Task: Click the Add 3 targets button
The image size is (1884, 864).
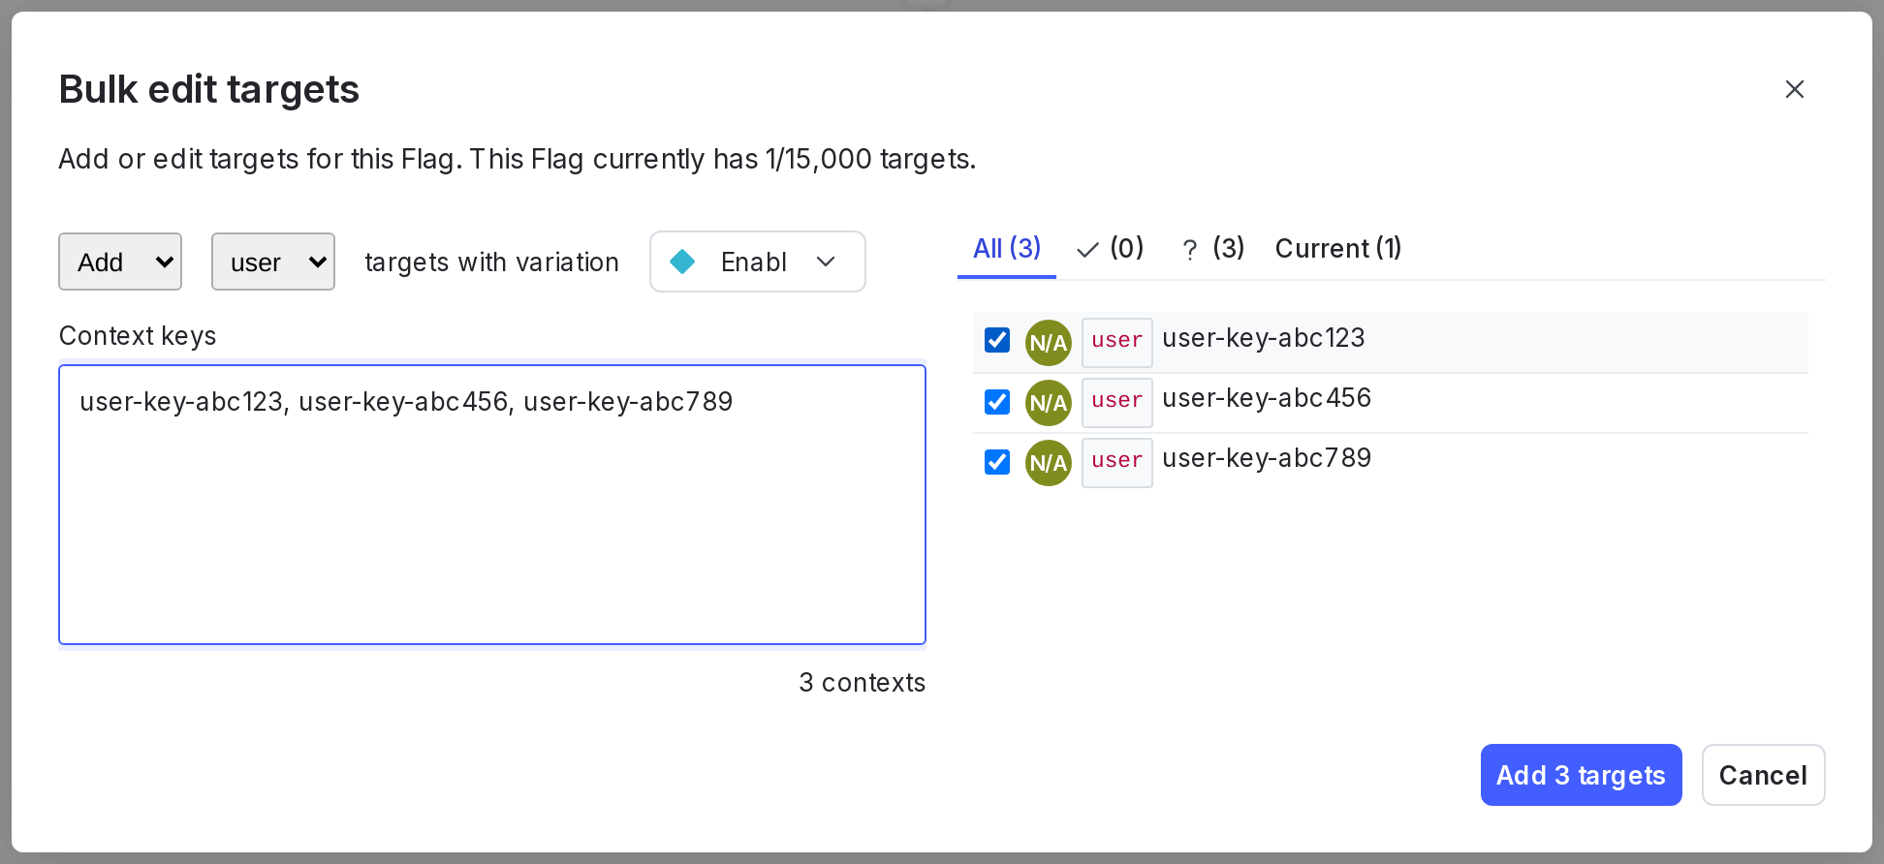Action: click(x=1580, y=775)
